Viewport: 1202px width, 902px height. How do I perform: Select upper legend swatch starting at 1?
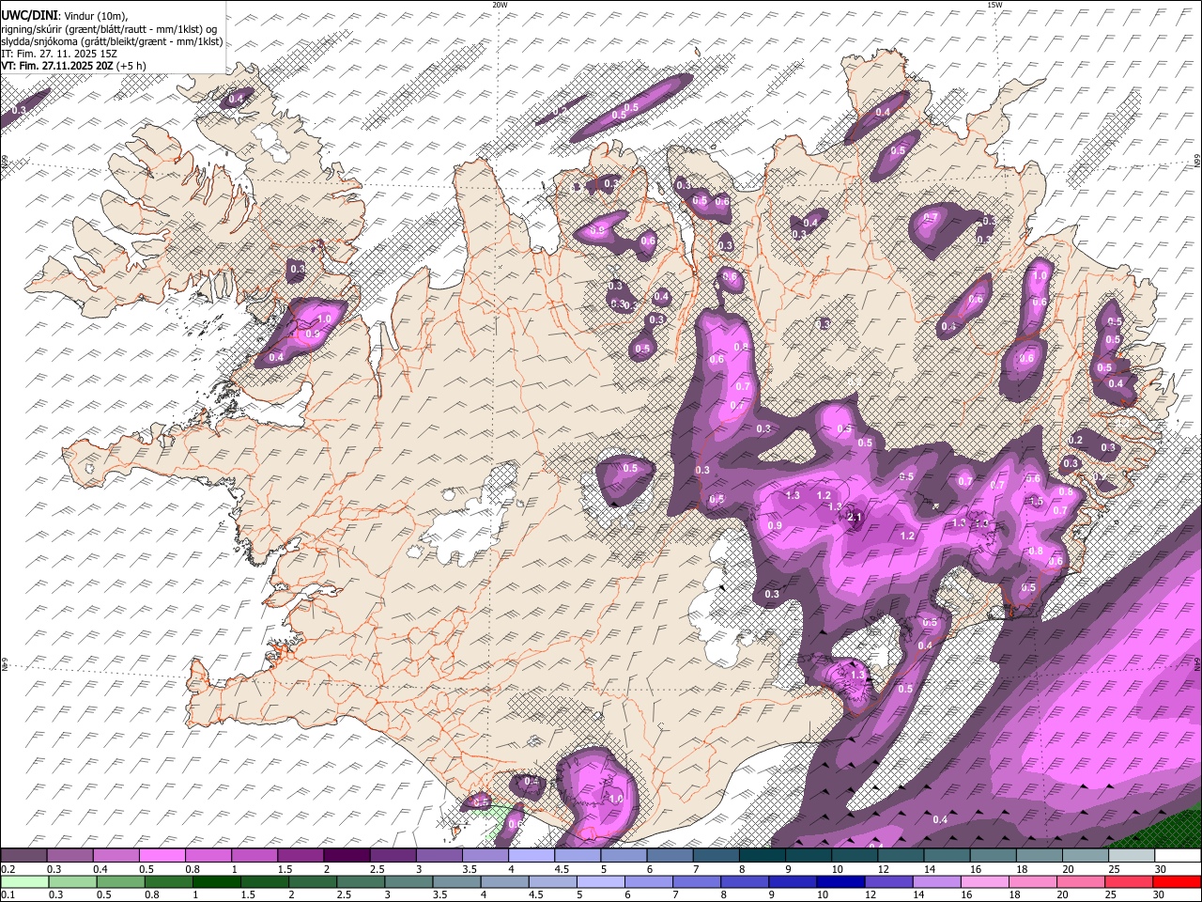(x=254, y=856)
